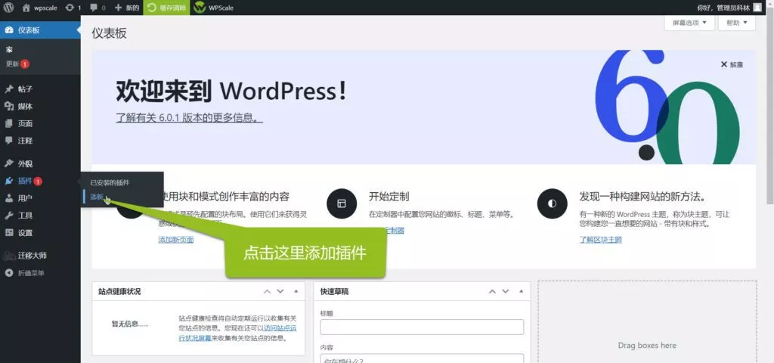Collapse 站点健康状况 panel toggle
774x363 pixels.
coord(296,291)
